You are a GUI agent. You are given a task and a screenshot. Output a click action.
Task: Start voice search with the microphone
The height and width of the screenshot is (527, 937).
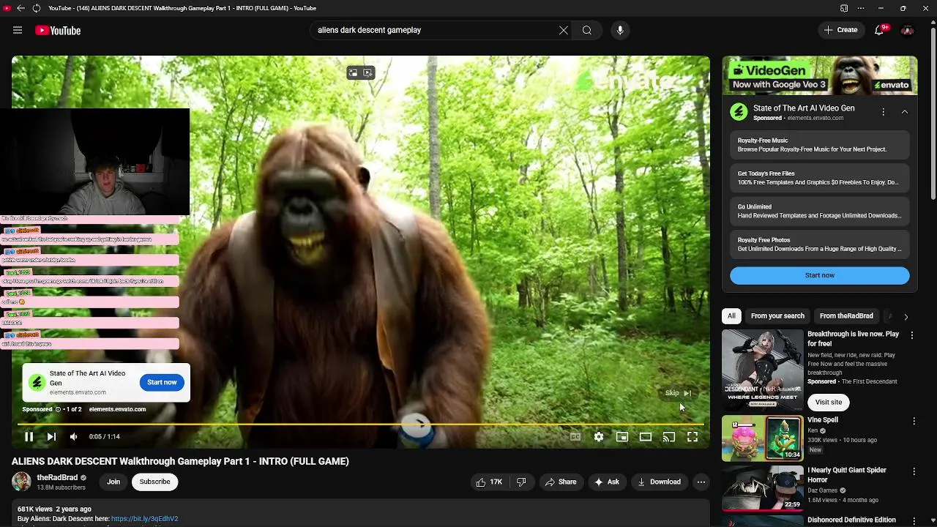click(620, 30)
